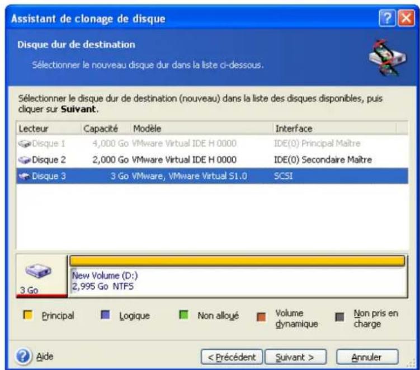Click the IDE(0) Principal Maître cell
This screenshot has height=370, width=420.
pos(317,144)
